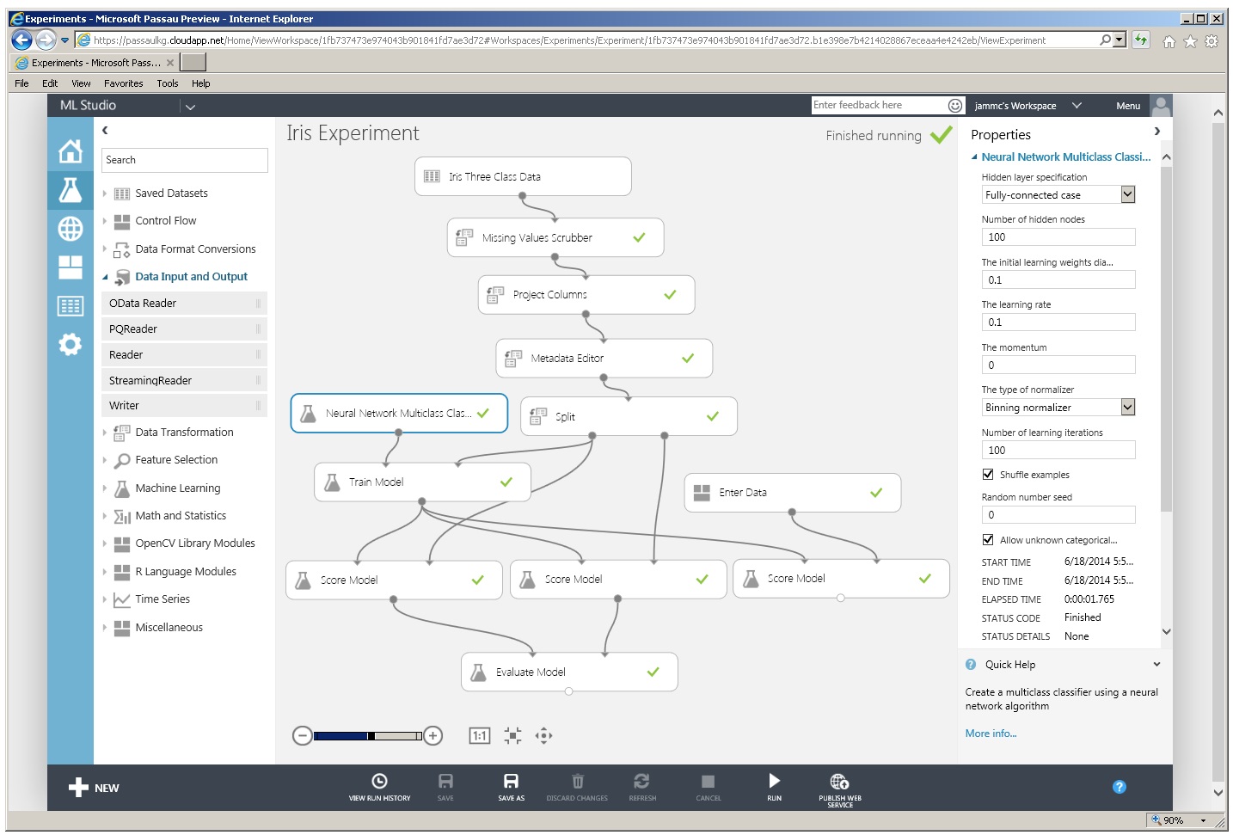The image size is (1233, 835).
Task: Open Hidden layer specification dropdown
Action: [1128, 195]
